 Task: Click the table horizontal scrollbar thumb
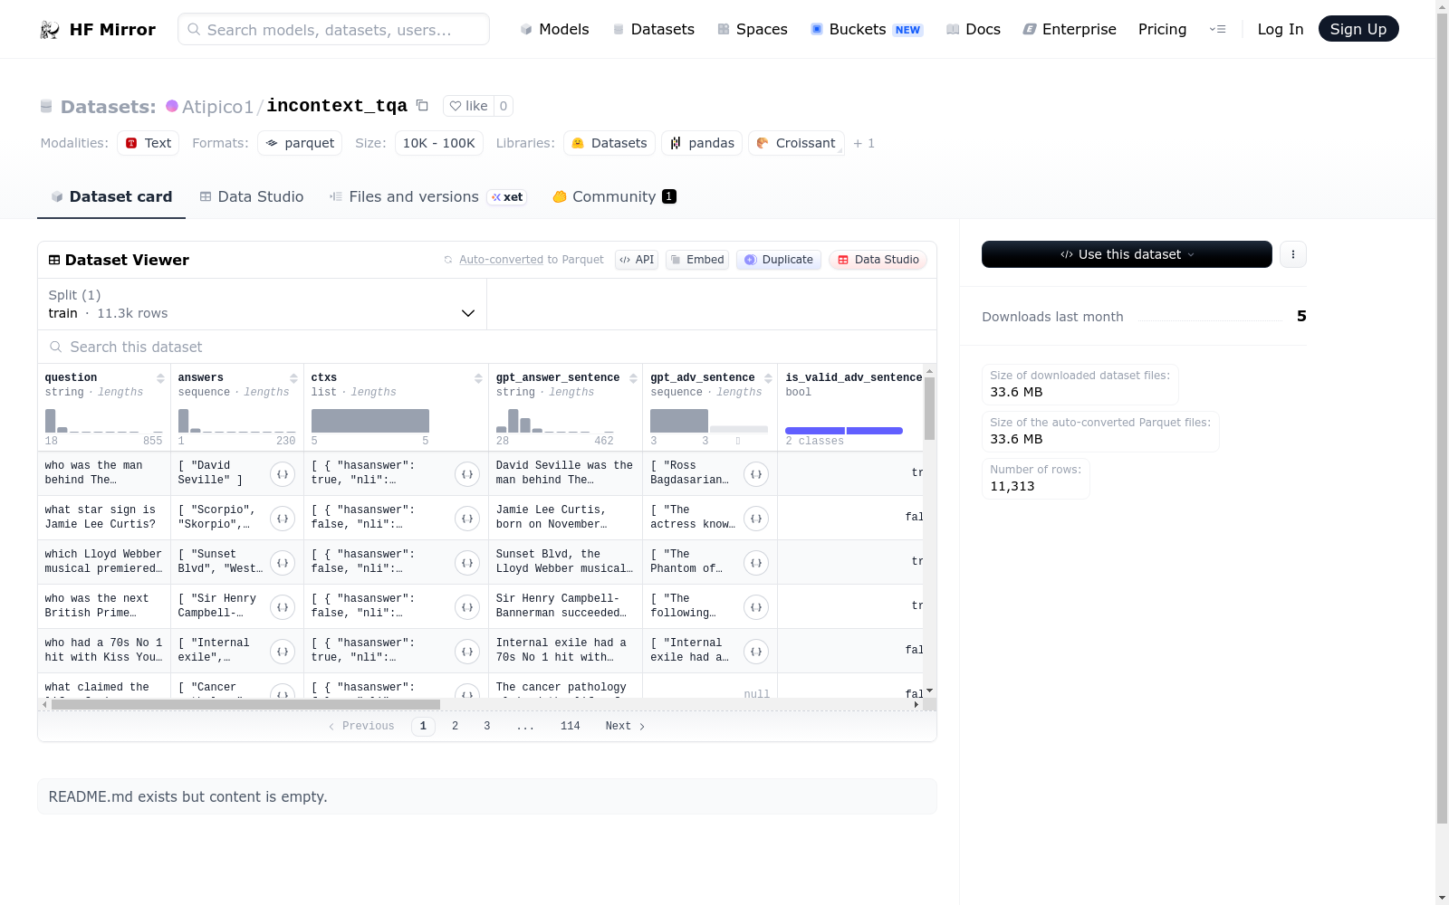(x=245, y=704)
